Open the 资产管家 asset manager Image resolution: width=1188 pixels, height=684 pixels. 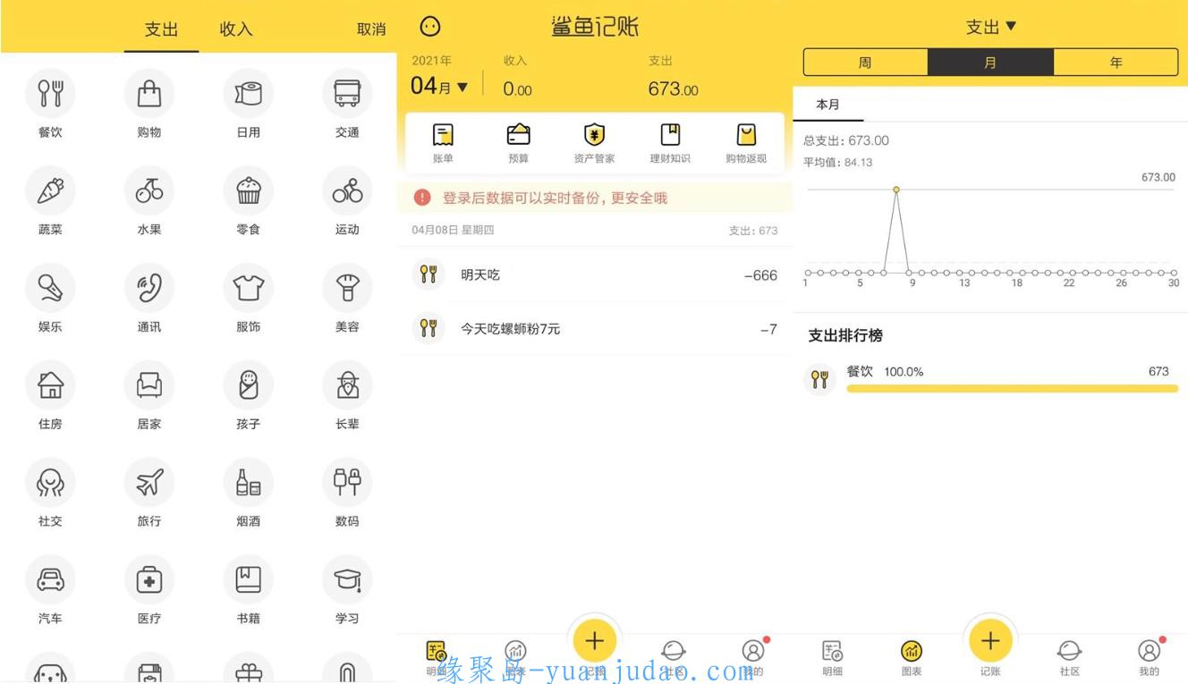coord(594,143)
